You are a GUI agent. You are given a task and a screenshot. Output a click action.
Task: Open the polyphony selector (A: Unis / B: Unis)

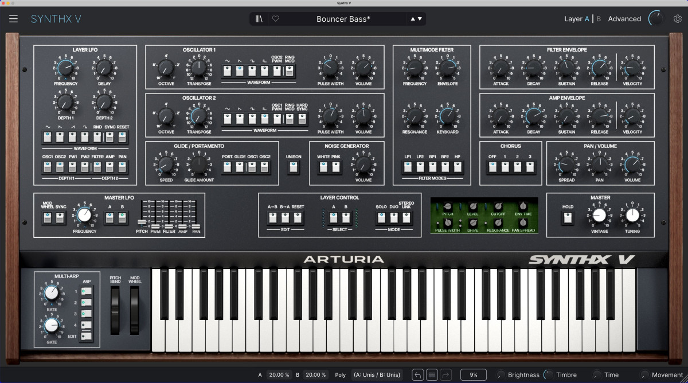coord(377,375)
